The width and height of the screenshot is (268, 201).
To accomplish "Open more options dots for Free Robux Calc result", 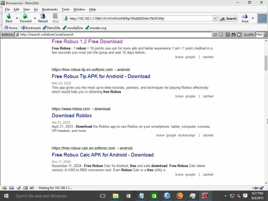I will 199,175.
